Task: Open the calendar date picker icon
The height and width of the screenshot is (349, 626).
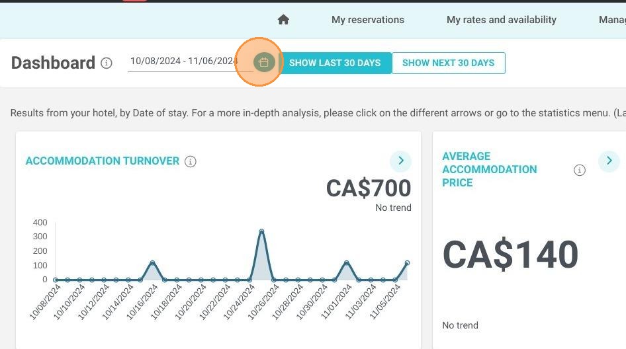Action: coord(264,62)
